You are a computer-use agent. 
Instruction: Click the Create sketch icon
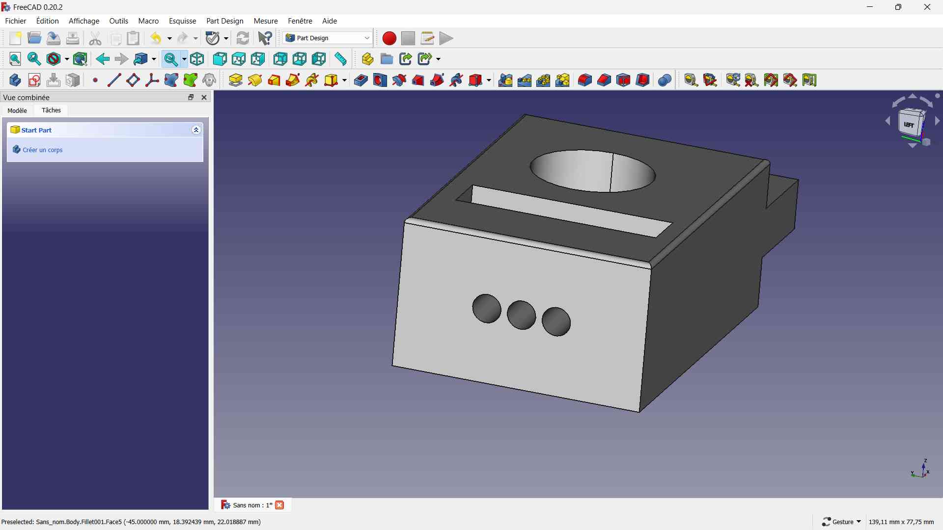pos(34,80)
